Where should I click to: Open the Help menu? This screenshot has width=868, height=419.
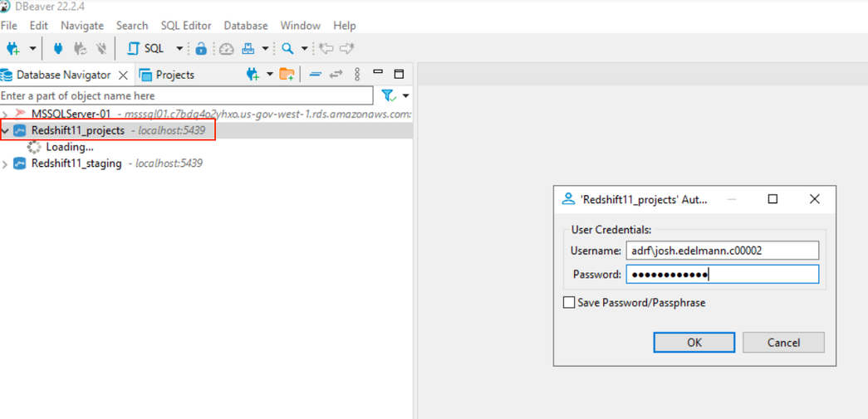tap(345, 26)
